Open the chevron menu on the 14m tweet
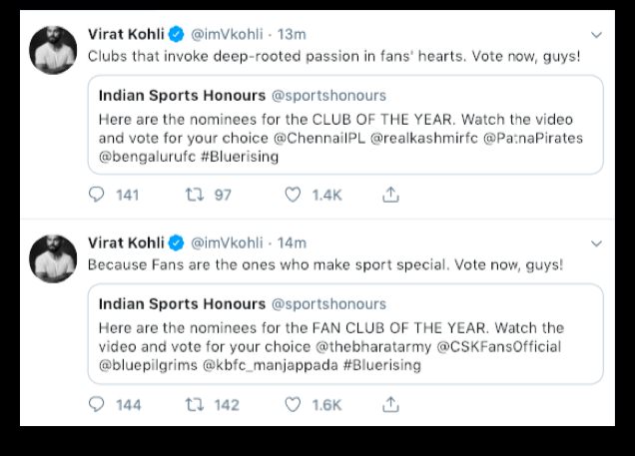This screenshot has width=635, height=456. (x=596, y=243)
